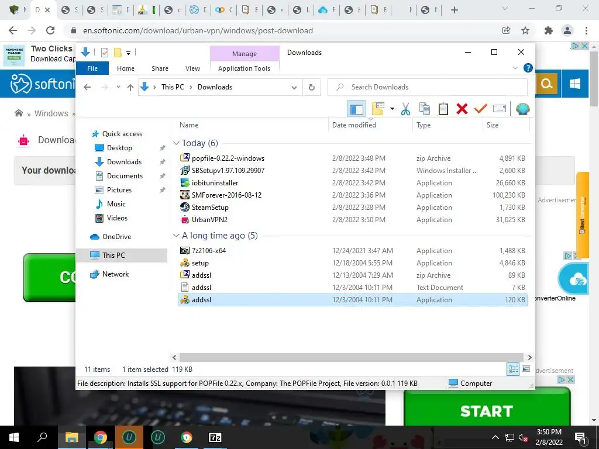Select the SteamSetup file

[x=353, y=208]
